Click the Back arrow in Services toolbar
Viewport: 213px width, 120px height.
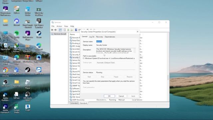click(52, 30)
